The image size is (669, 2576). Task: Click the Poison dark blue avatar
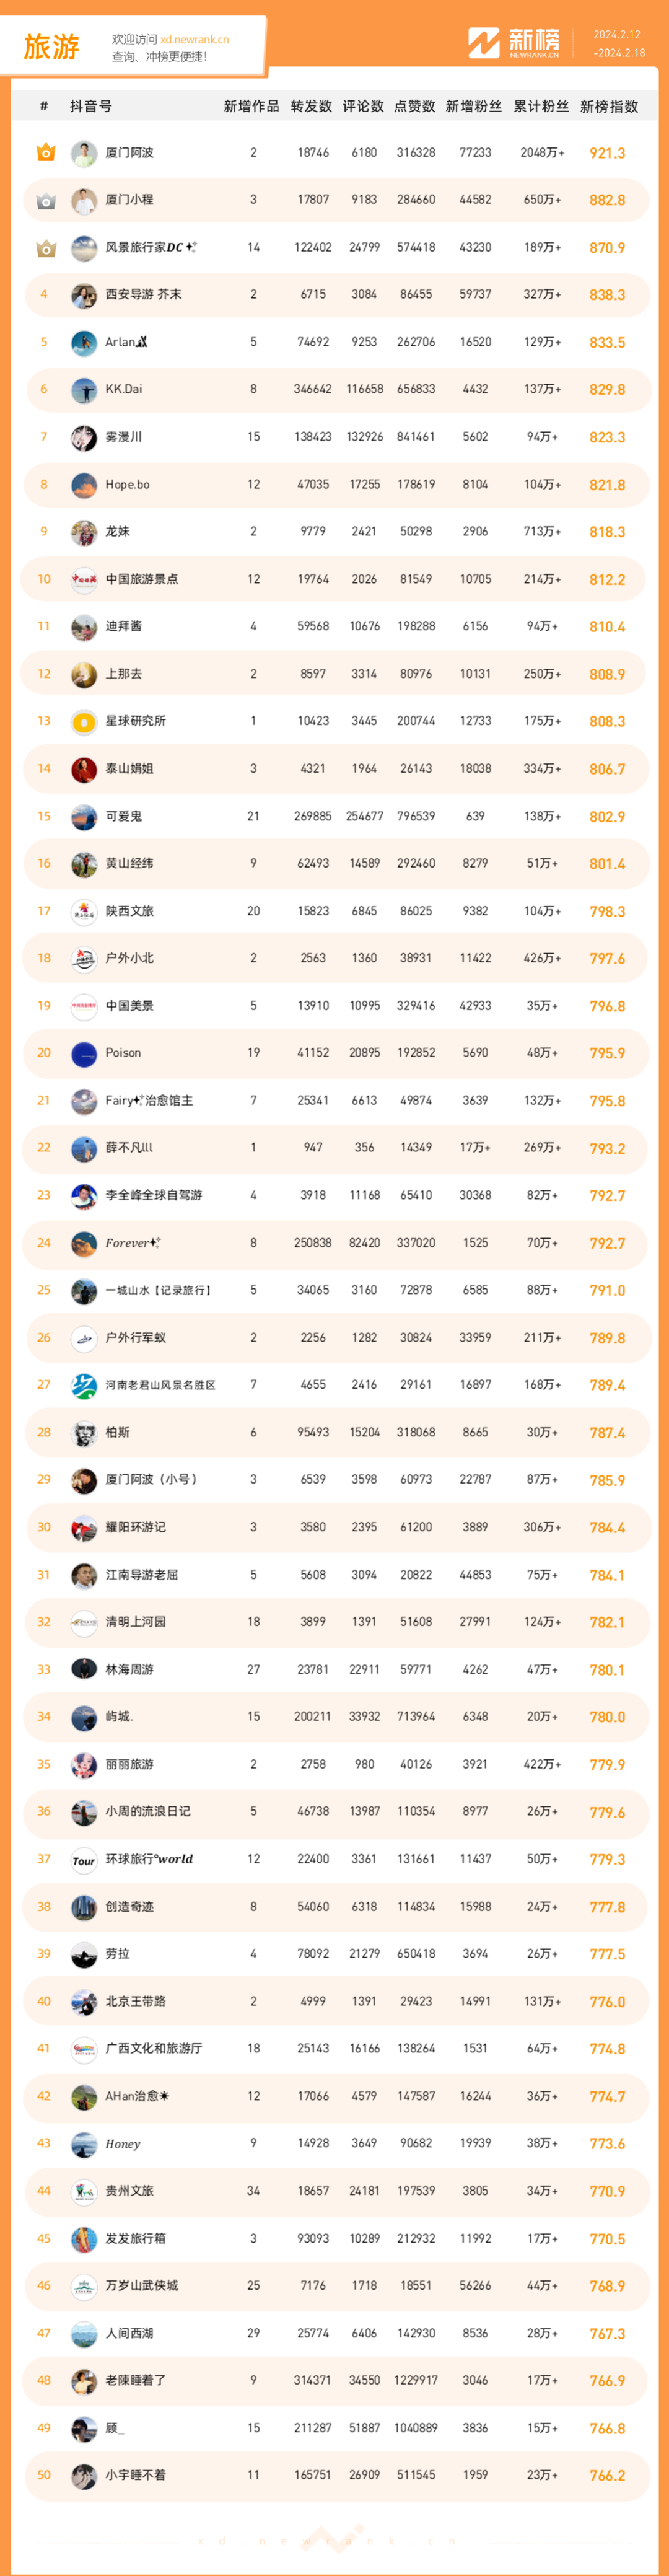84,1053
